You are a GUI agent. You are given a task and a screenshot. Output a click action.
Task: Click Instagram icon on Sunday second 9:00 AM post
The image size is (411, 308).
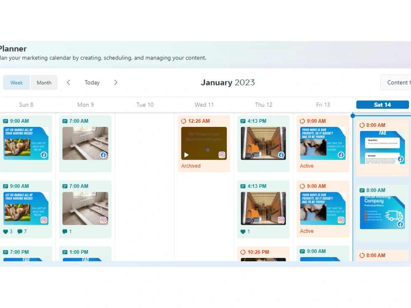click(44, 220)
